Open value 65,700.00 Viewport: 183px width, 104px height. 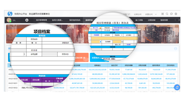[x=129, y=83]
